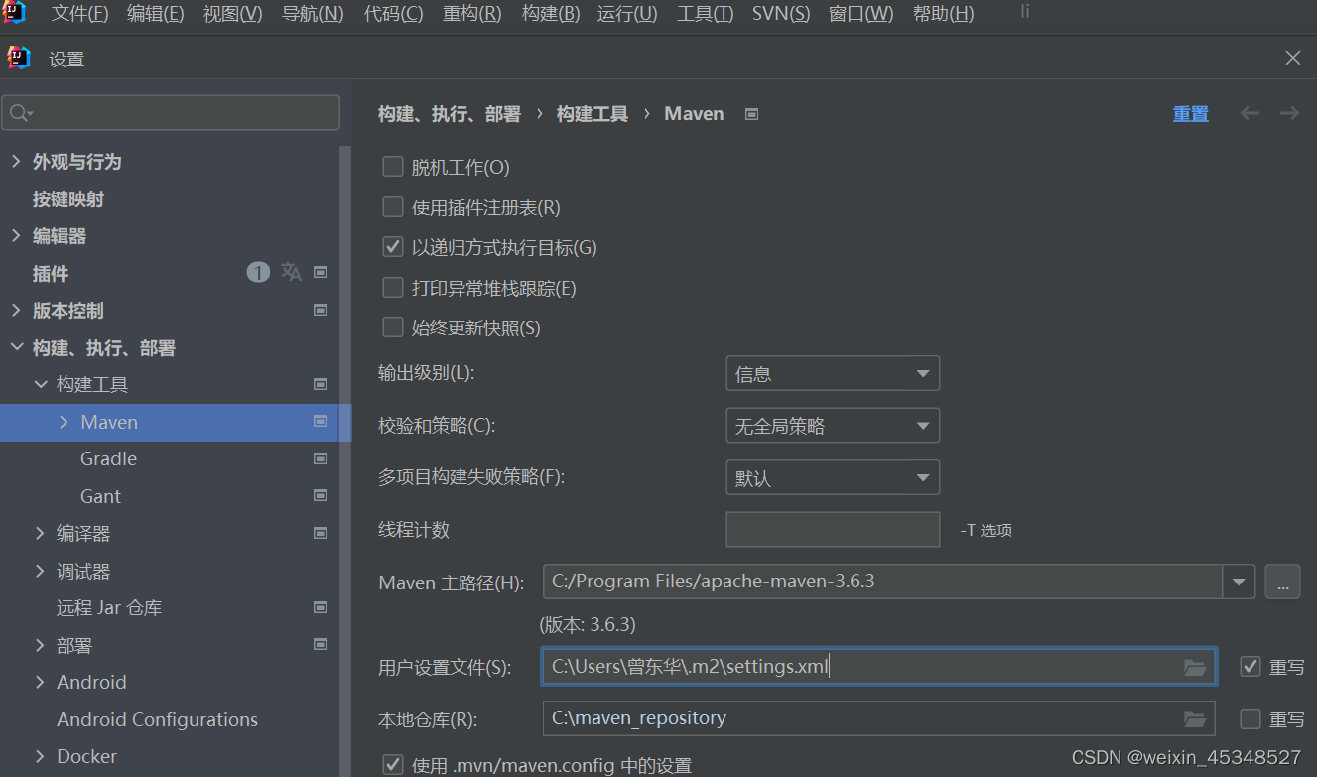Click the project-level icon on the 插件 row

coord(320,272)
